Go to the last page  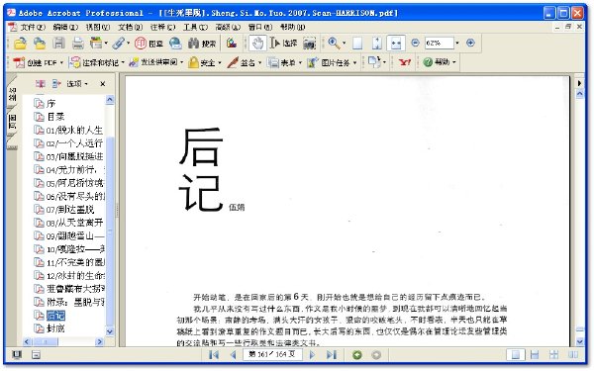(x=332, y=355)
